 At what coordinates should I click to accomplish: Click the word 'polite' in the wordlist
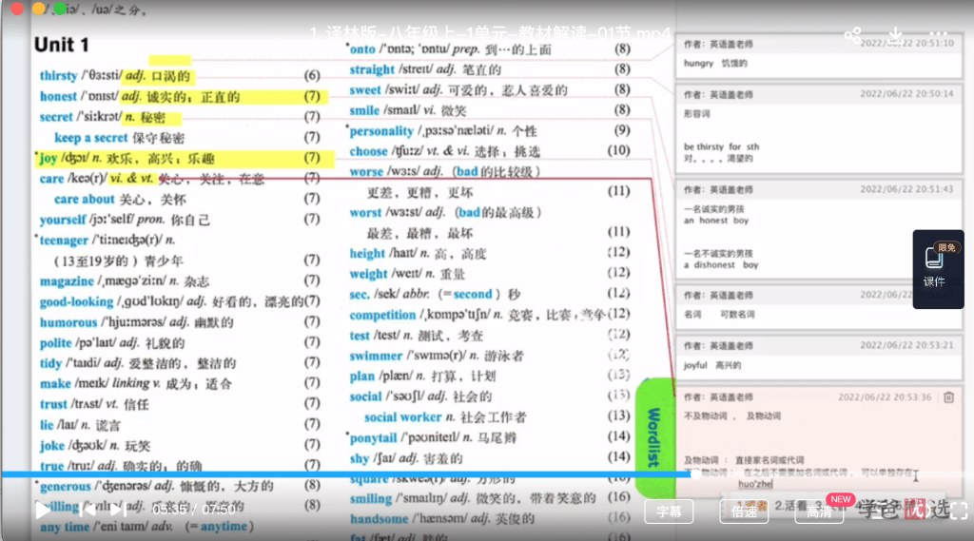[55, 342]
